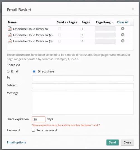Focus the Subject field
The height and width of the screenshot is (150, 140).
(x=83, y=86)
